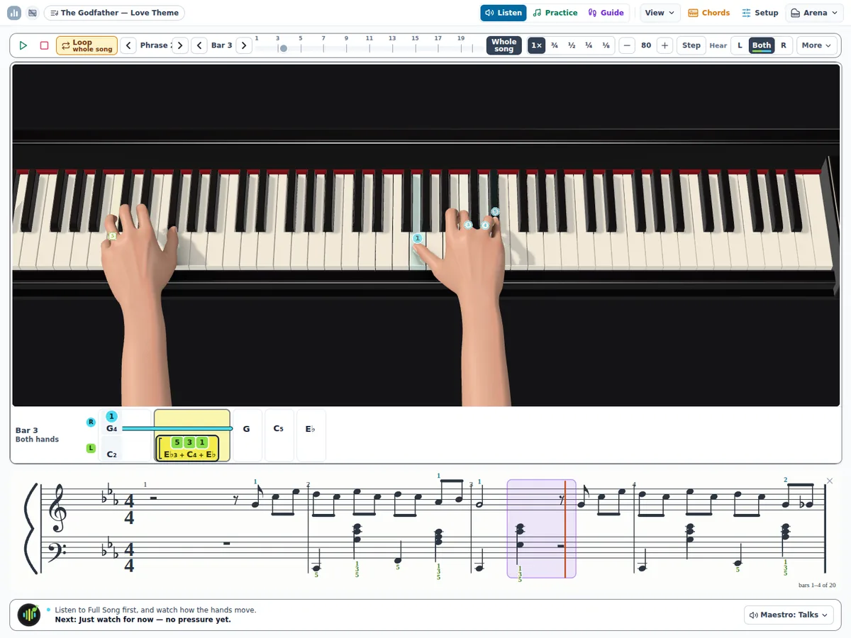Hear right hand only (R)

click(x=783, y=45)
